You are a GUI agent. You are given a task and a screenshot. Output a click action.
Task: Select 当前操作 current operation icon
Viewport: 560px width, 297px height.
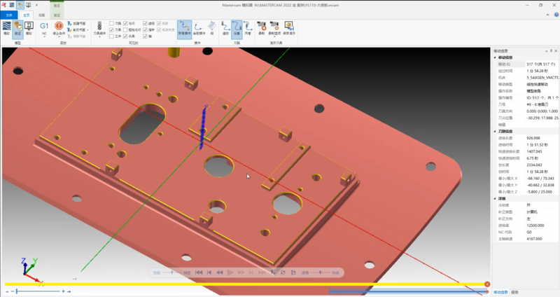[199, 29]
